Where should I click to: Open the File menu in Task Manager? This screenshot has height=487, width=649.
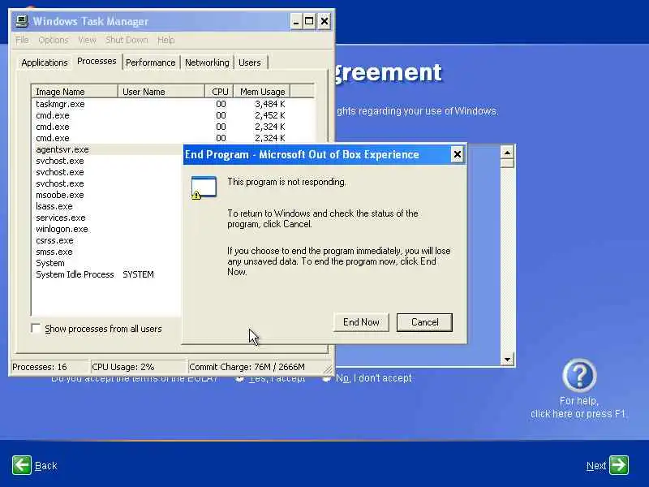pyautogui.click(x=22, y=40)
